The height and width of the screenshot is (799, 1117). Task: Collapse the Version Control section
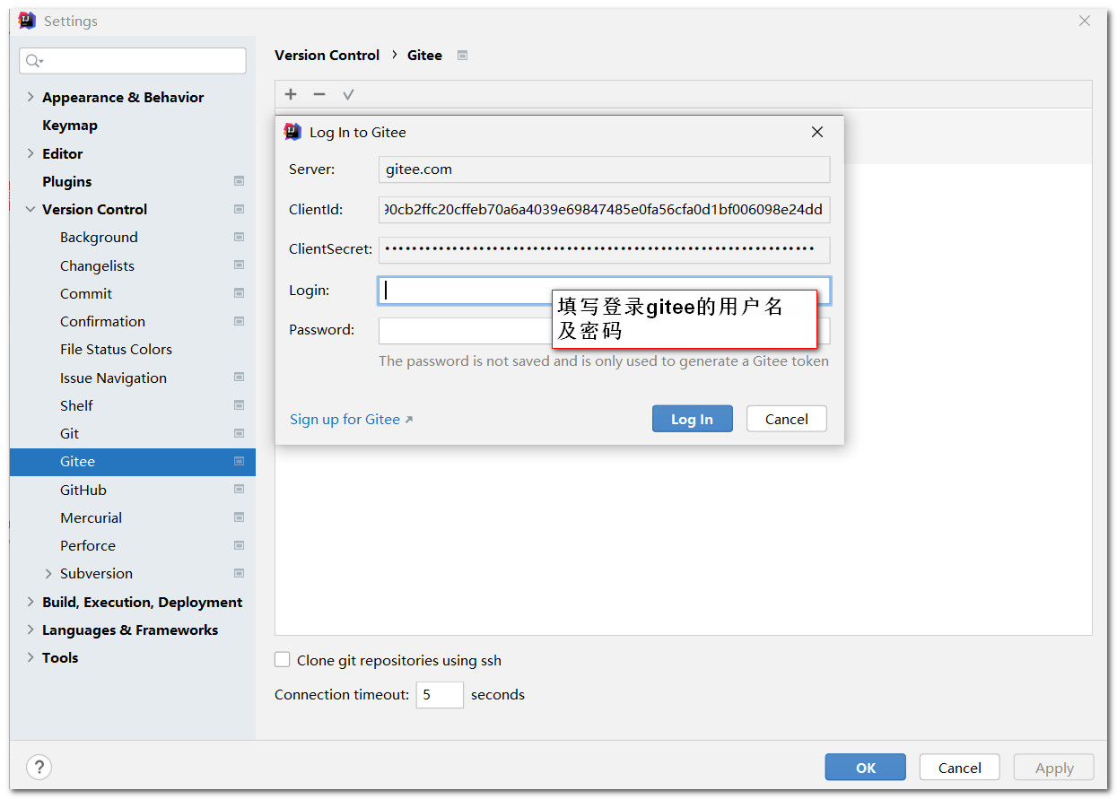[31, 209]
